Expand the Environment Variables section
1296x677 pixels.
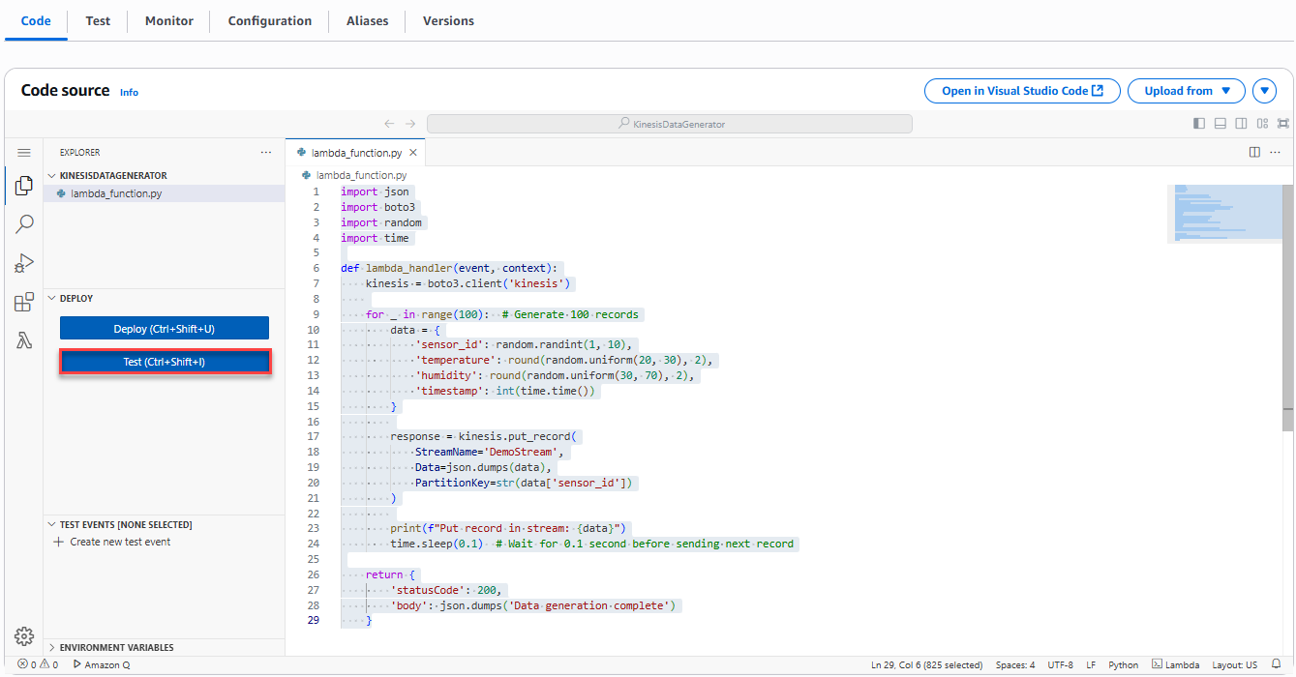pyautogui.click(x=116, y=647)
